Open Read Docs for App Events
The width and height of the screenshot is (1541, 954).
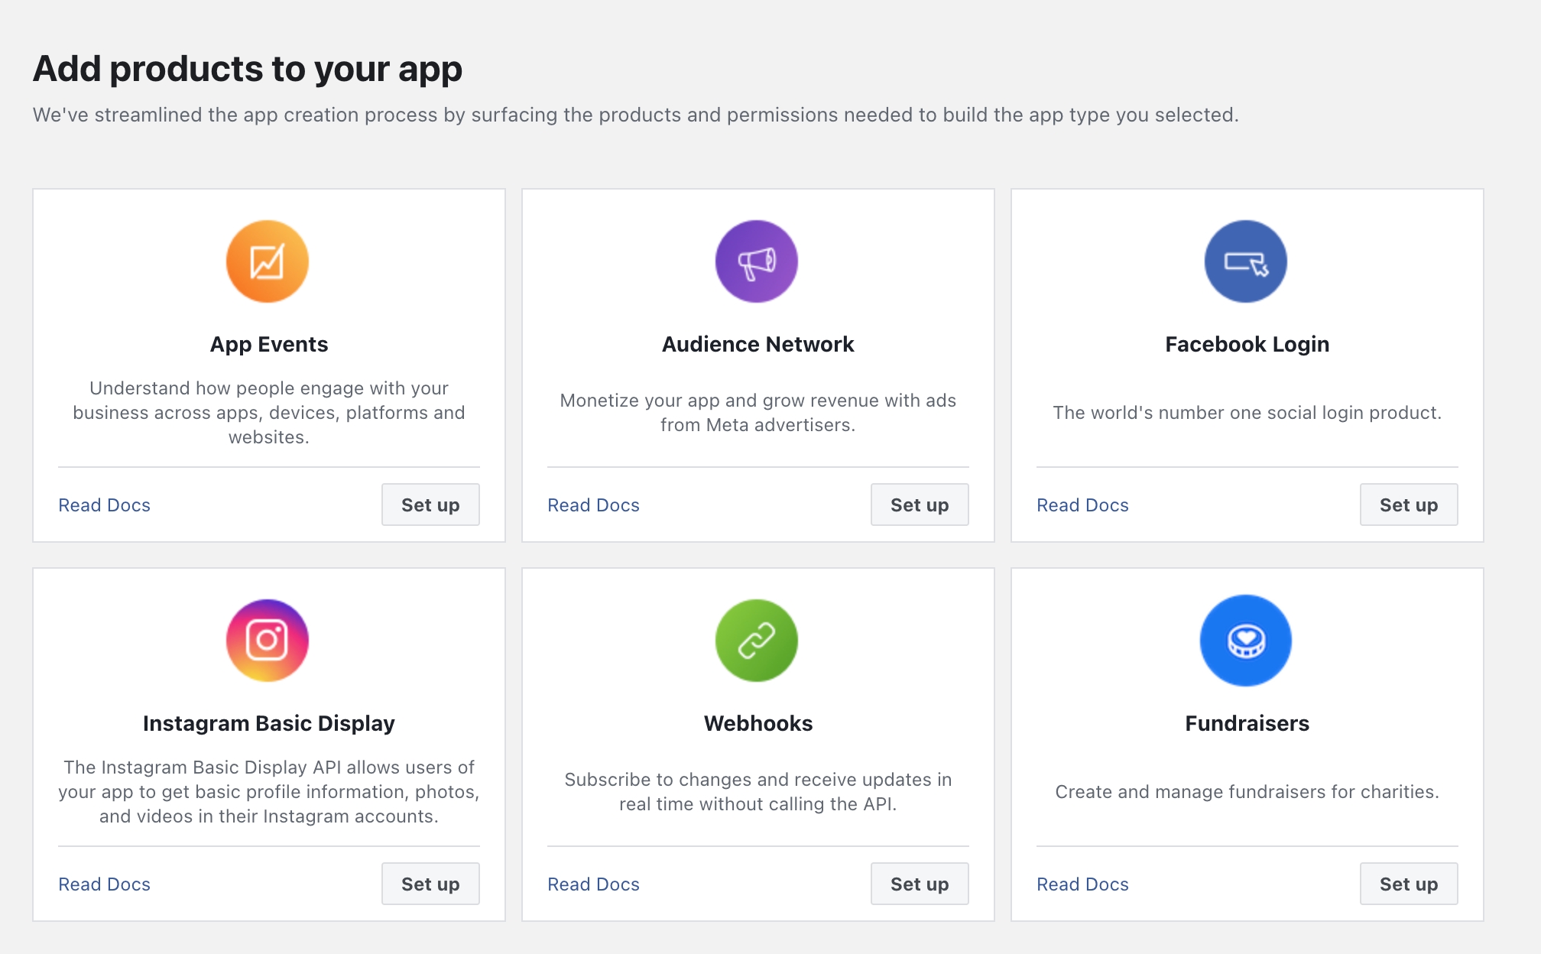[105, 505]
